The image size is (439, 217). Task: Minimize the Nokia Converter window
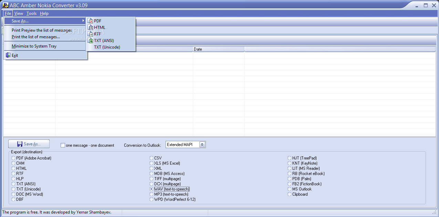[417, 5]
